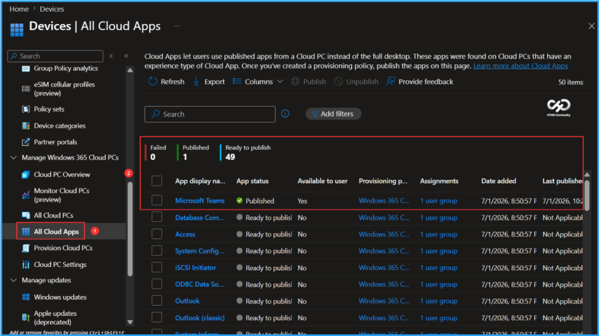Click the Device categories icon
Screen dimensions: 599x336
coord(26,125)
